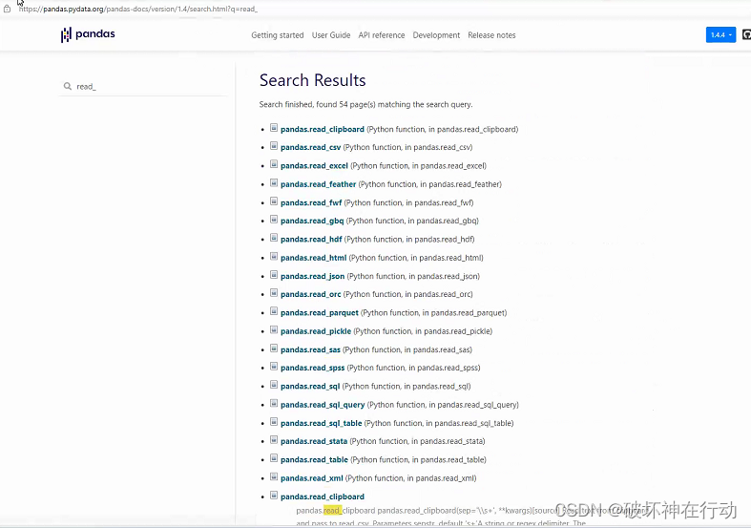Click document icon beside pandas.read_json

pos(274,275)
